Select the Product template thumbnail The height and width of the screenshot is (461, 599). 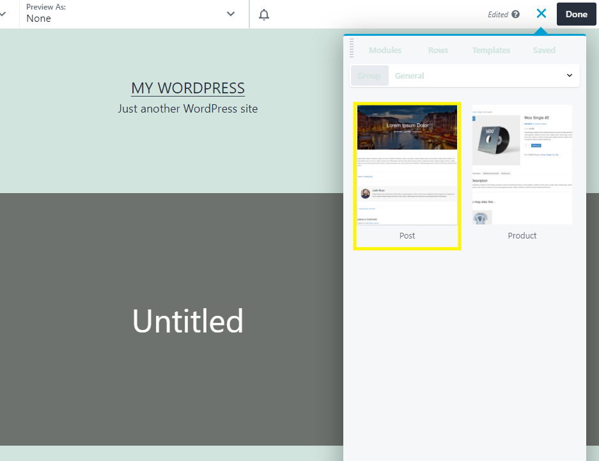pos(522,164)
